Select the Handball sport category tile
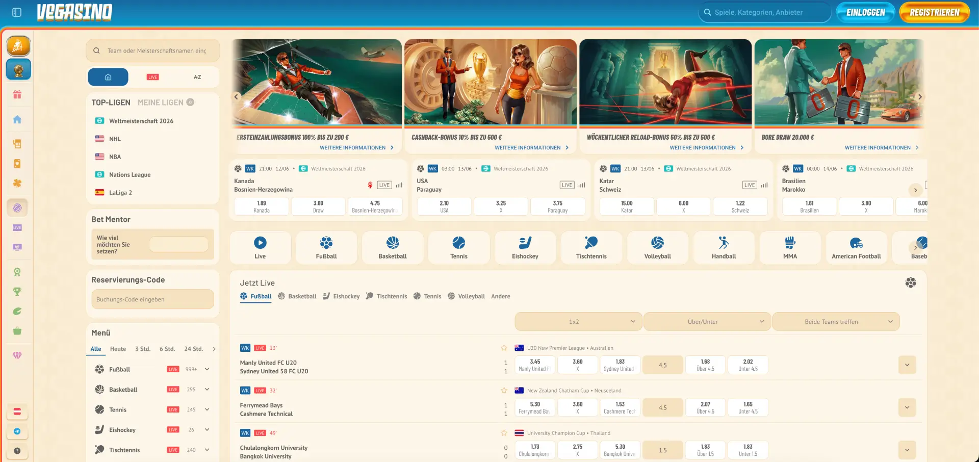979x462 pixels. tap(724, 248)
